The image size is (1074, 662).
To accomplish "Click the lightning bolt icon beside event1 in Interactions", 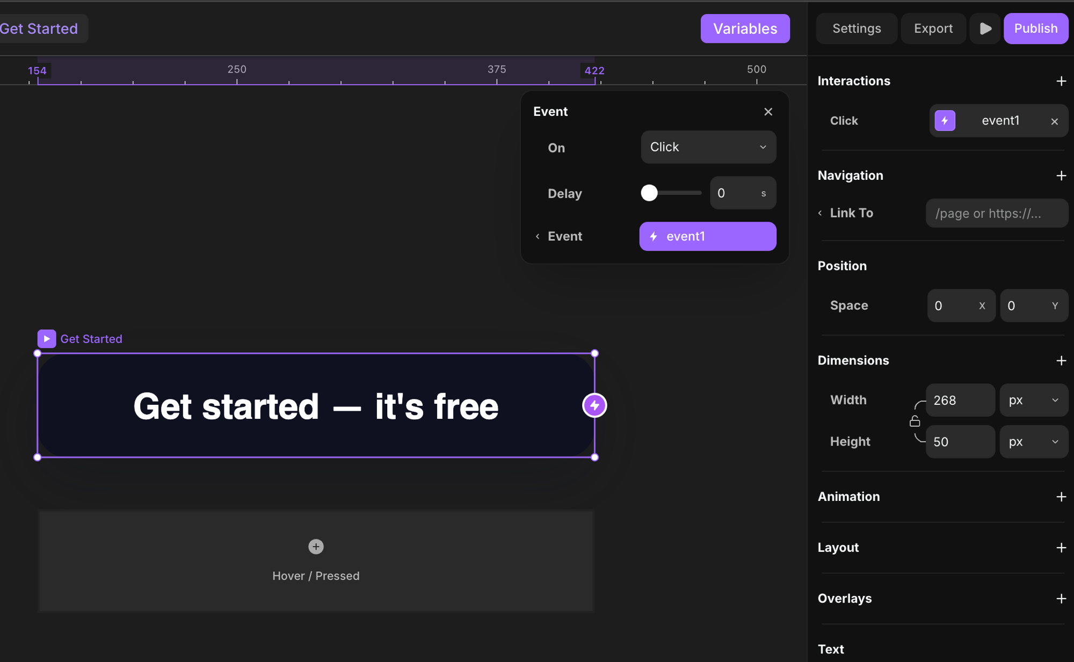I will 945,120.
